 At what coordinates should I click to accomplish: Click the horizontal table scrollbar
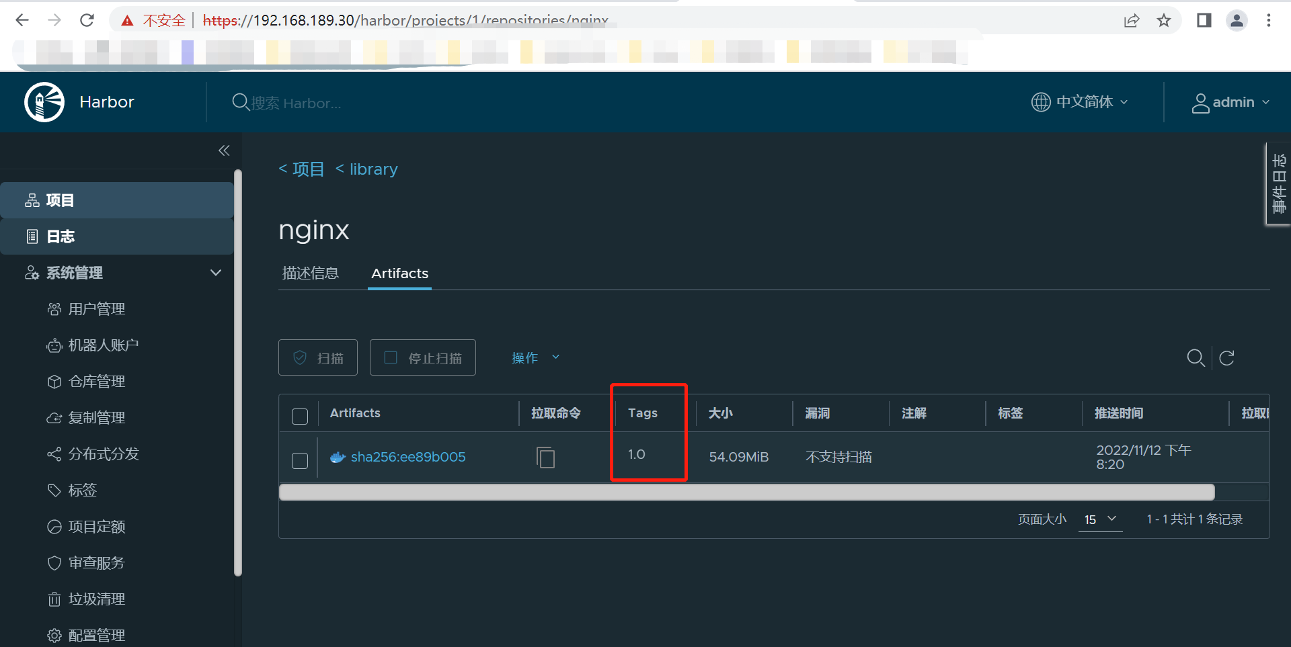click(x=746, y=492)
